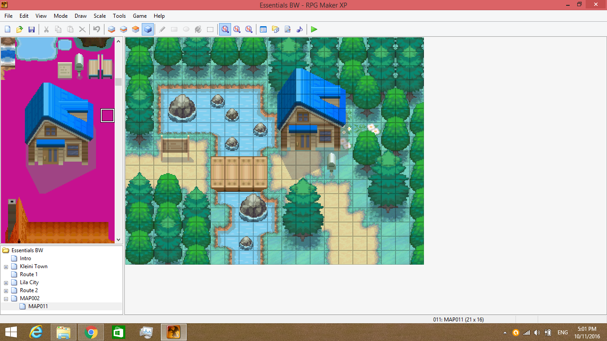Click the tileset scrollbar down arrow
The height and width of the screenshot is (341, 607).
118,240
